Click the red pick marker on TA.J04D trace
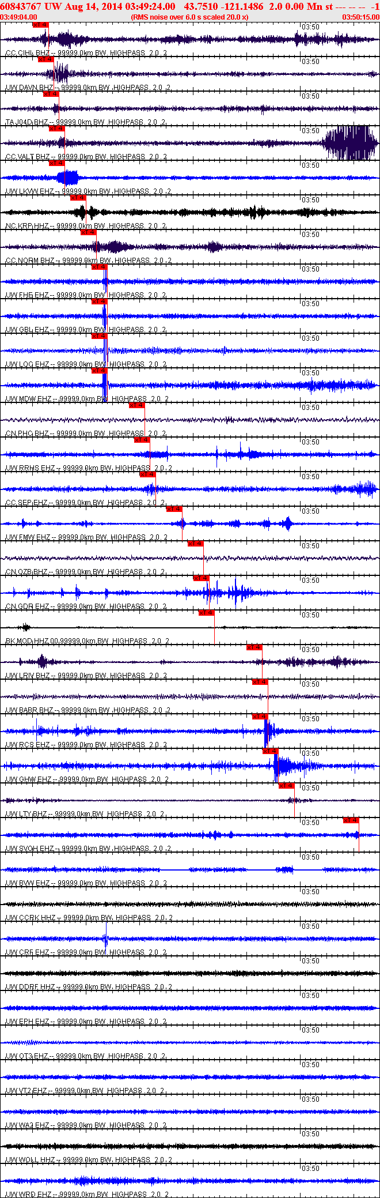The image size is (380, 1198). point(51,94)
